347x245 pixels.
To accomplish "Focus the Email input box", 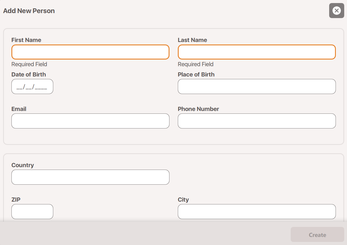I will click(x=90, y=121).
